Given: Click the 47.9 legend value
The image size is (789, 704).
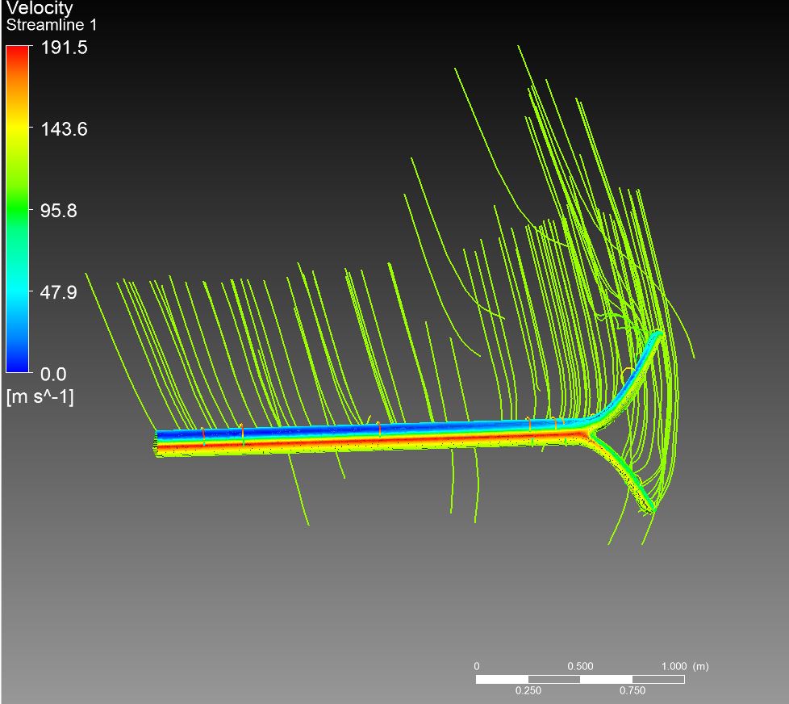Looking at the screenshot, I should 59,292.
